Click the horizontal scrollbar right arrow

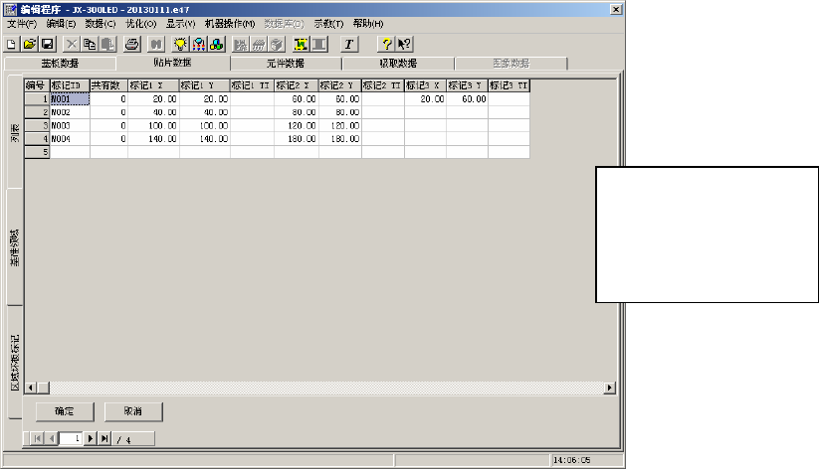pos(615,388)
